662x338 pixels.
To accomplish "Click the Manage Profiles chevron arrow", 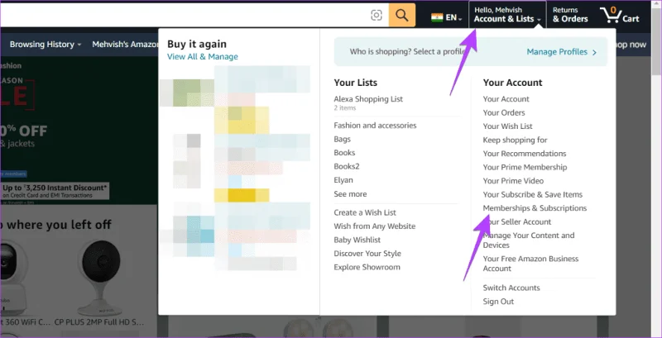I will 594,52.
